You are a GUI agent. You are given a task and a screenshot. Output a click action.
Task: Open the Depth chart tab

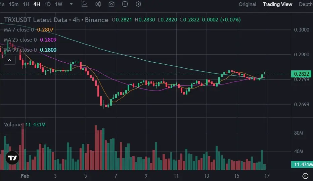(x=306, y=4)
